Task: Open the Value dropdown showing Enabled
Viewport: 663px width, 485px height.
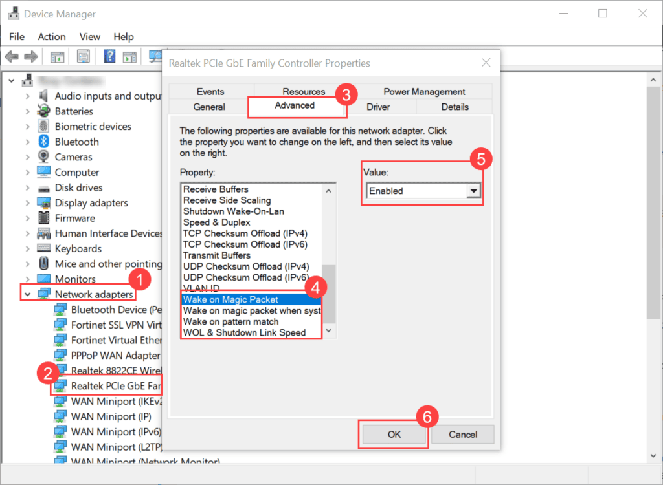Action: pos(475,191)
